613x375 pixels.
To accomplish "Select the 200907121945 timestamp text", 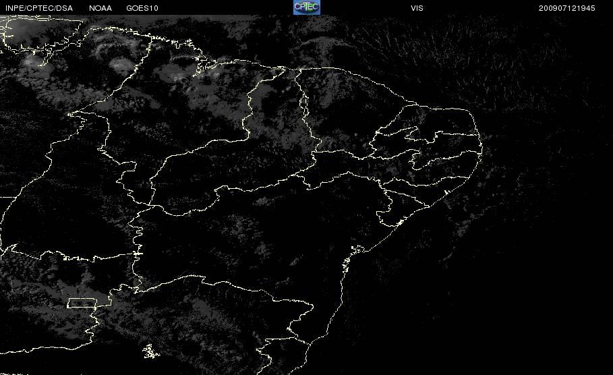I will (x=567, y=8).
